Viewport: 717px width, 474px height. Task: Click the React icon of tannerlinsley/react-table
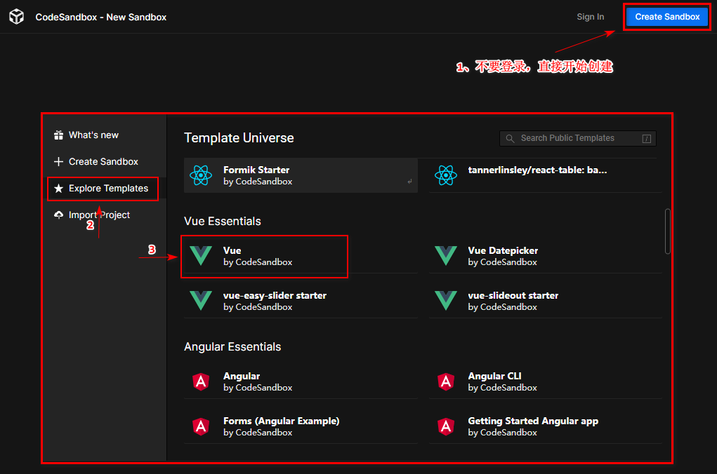click(446, 175)
